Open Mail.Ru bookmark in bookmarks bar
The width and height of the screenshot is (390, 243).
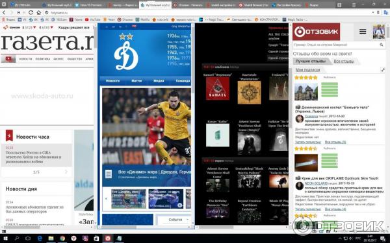[x=142, y=19]
